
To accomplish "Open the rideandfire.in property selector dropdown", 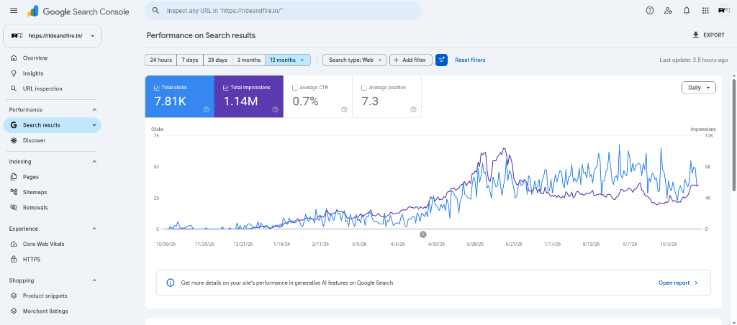I will (x=52, y=36).
